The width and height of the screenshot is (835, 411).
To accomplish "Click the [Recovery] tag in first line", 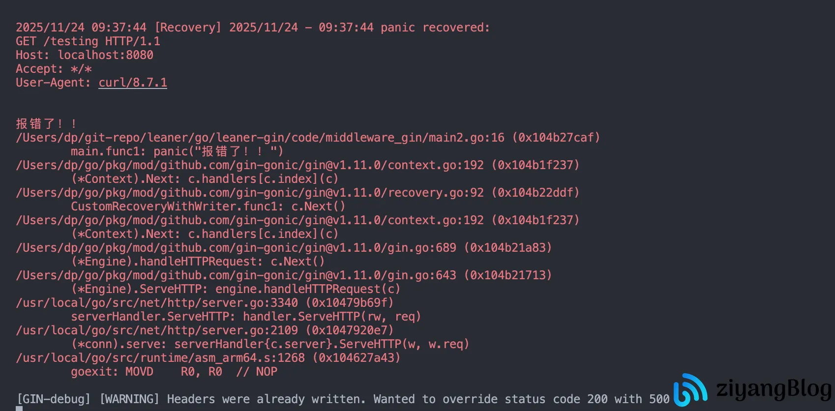I will click(188, 28).
